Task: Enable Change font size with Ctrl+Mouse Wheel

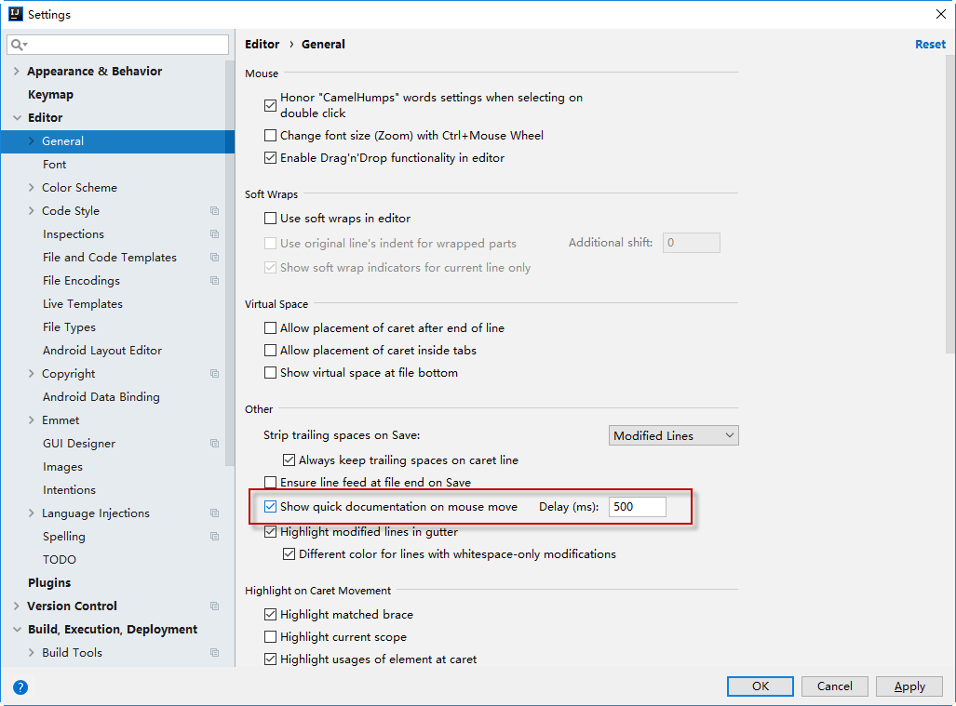Action: (271, 136)
